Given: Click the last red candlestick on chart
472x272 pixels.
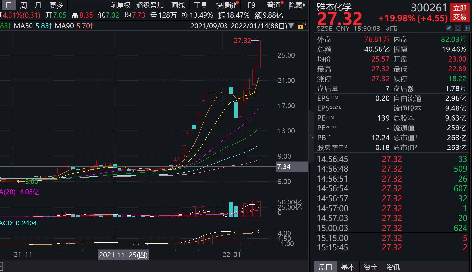Looking at the screenshot, I should click(x=259, y=54).
